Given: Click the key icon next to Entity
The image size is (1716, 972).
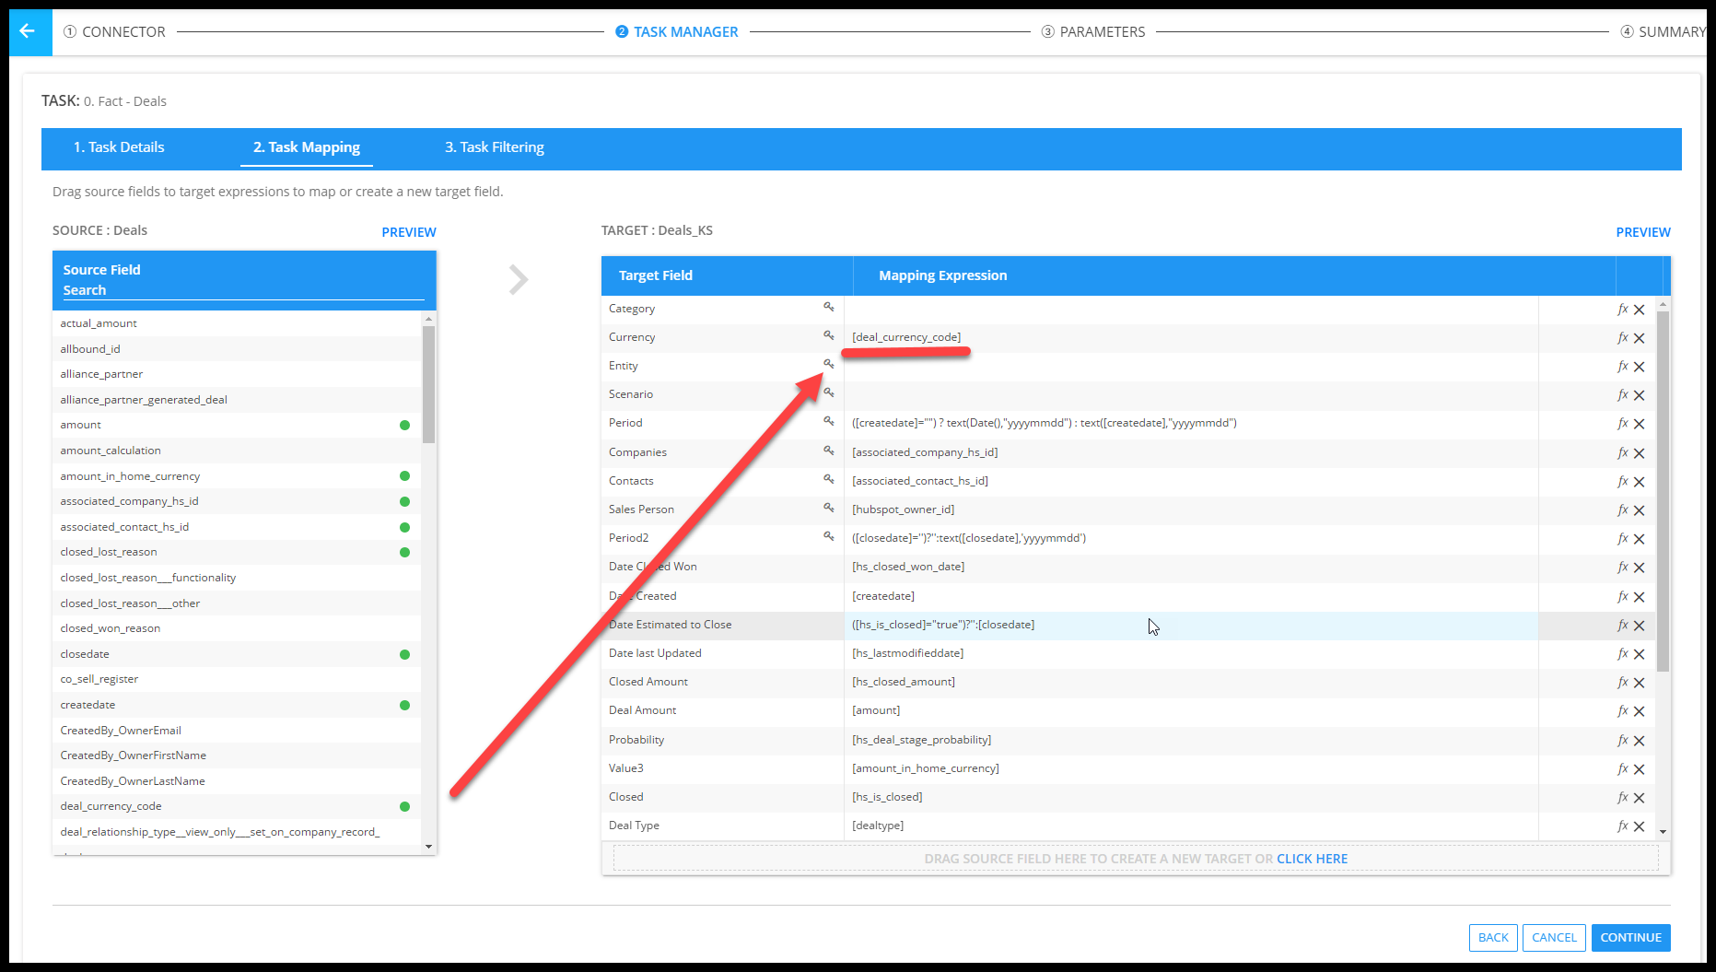Looking at the screenshot, I should coord(829,365).
